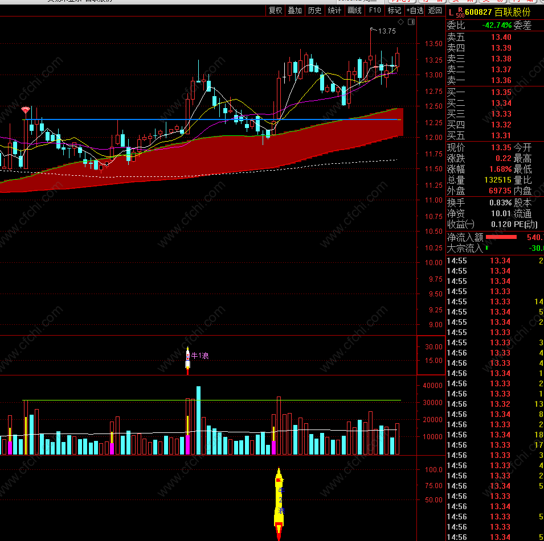Toggle the side panel square icon
Screen dimensions: 544x541
(411, 22)
